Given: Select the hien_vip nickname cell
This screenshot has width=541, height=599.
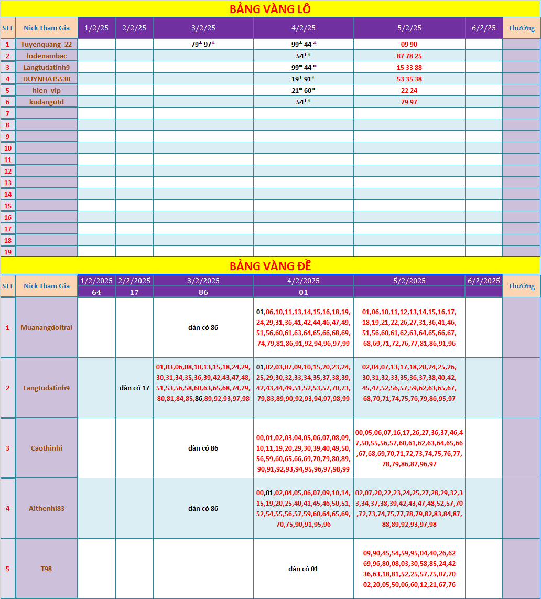Looking at the screenshot, I should tap(47, 91).
